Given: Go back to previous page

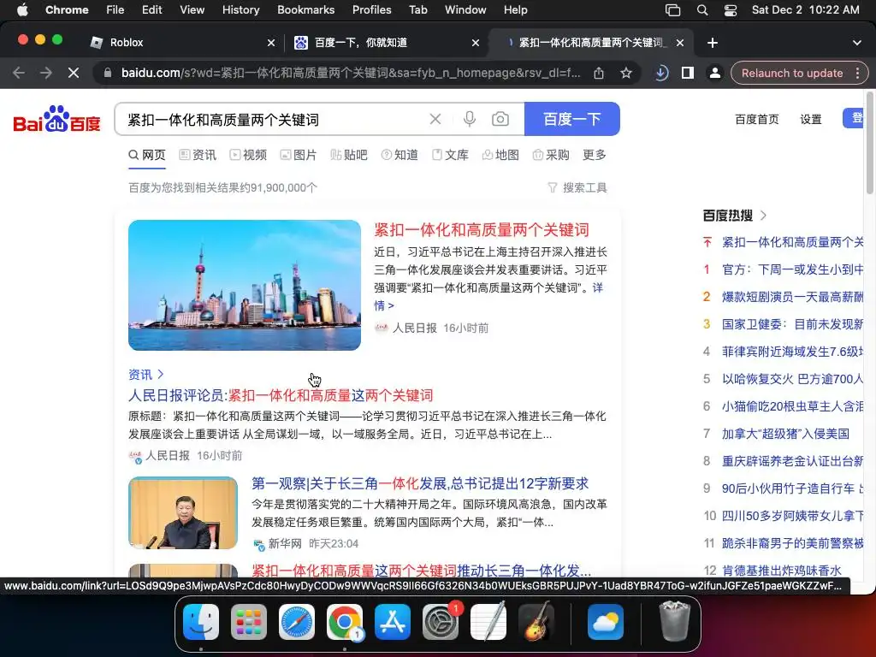Looking at the screenshot, I should tap(19, 74).
